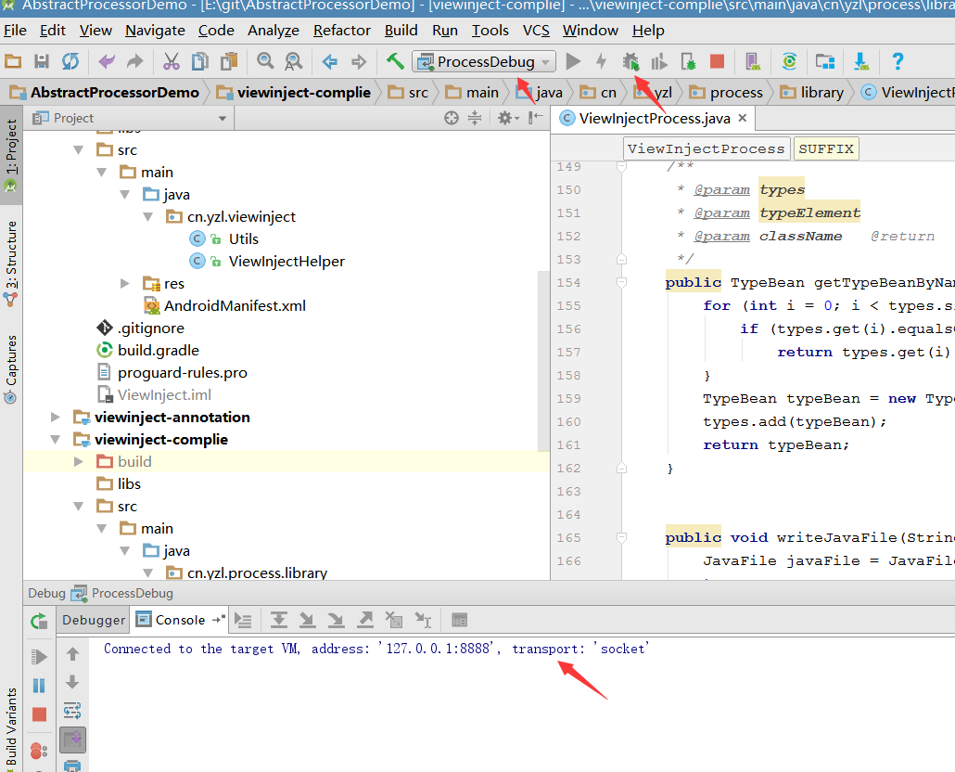Viewport: 955px width, 772px height.
Task: Expand the build folder
Action: pos(79,462)
